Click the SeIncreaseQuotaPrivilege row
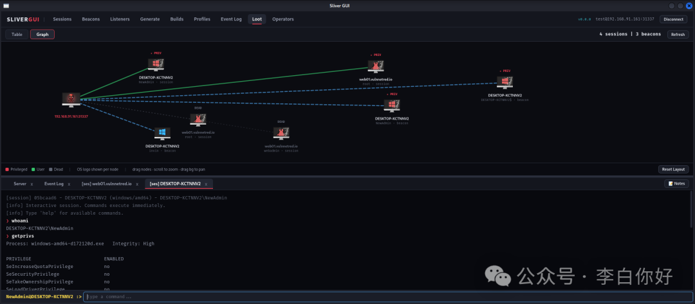695x304 pixels. 58,266
